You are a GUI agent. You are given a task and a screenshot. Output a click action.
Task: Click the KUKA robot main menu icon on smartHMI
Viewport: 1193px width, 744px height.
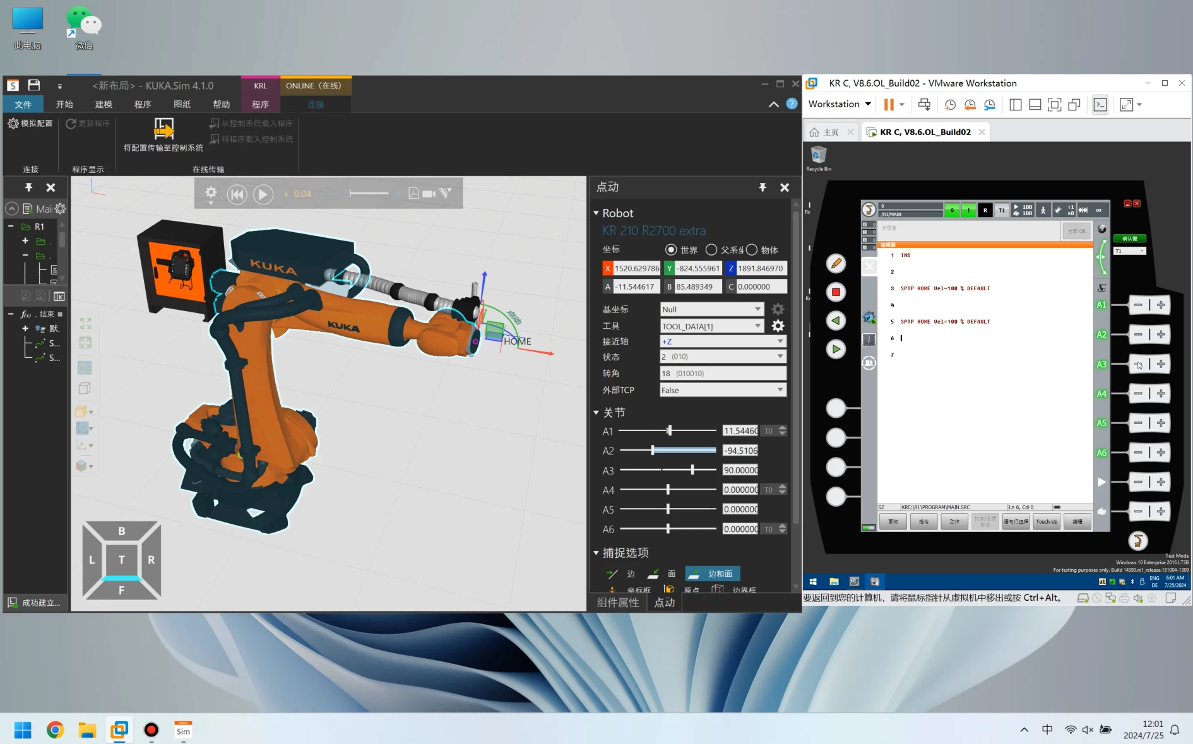click(x=869, y=210)
